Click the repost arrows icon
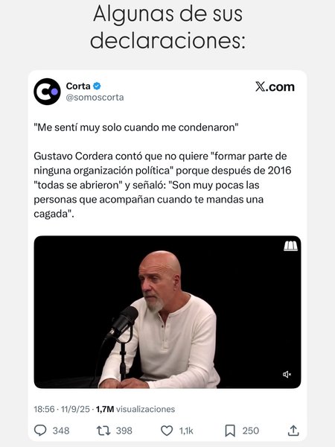This screenshot has width=335, height=447. (x=103, y=431)
